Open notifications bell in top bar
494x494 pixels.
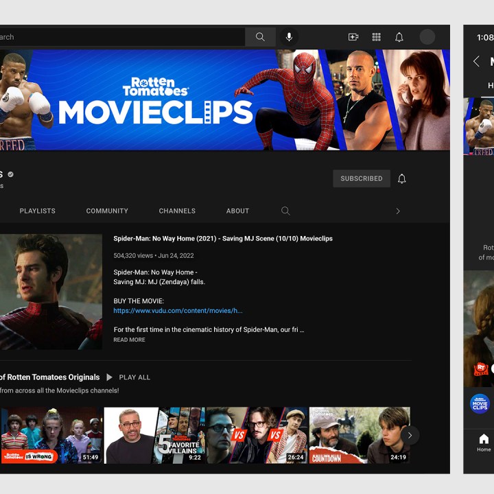399,37
